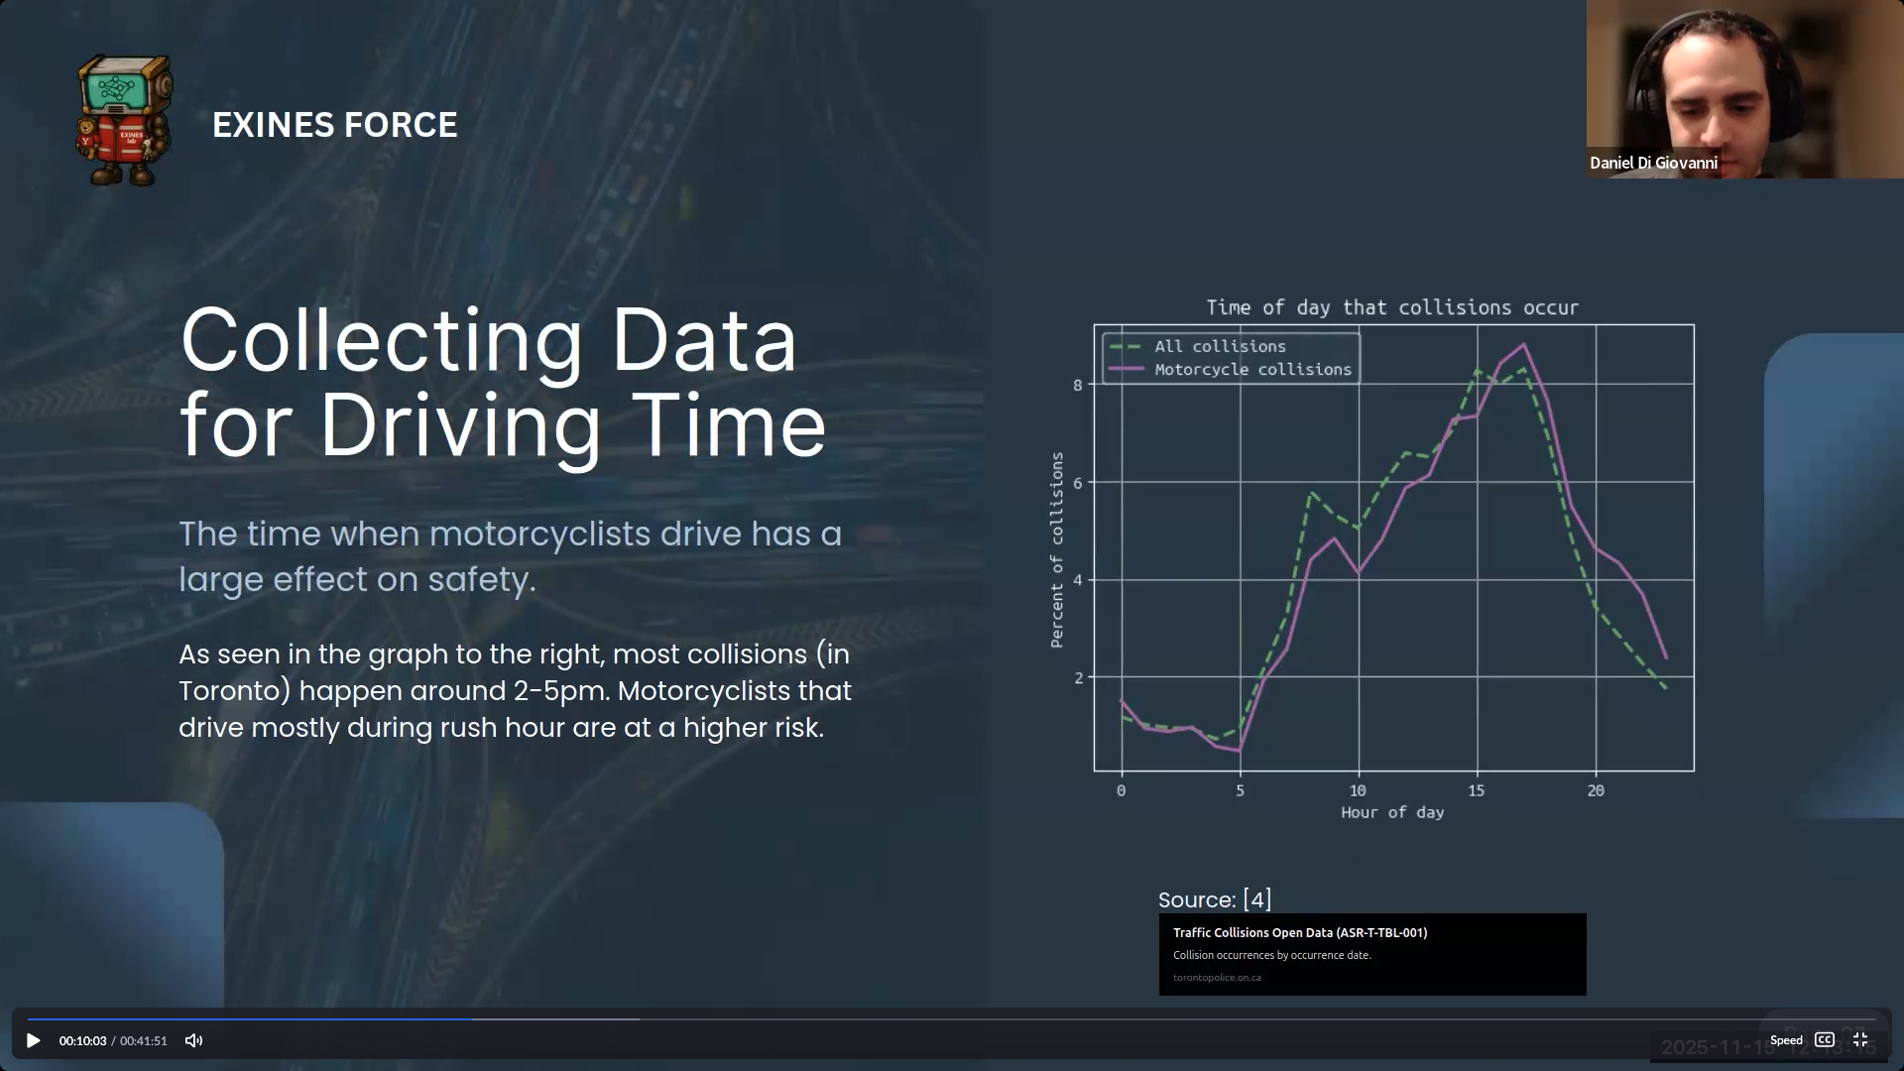Open the Speed playback menu
Image resolution: width=1904 pixels, height=1071 pixels.
[1786, 1040]
